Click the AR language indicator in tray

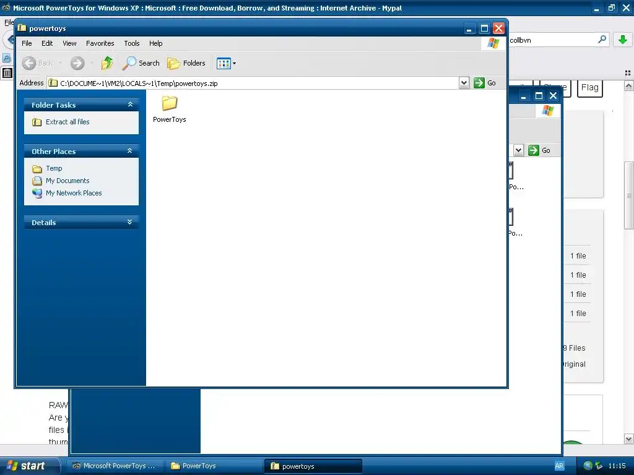(559, 466)
